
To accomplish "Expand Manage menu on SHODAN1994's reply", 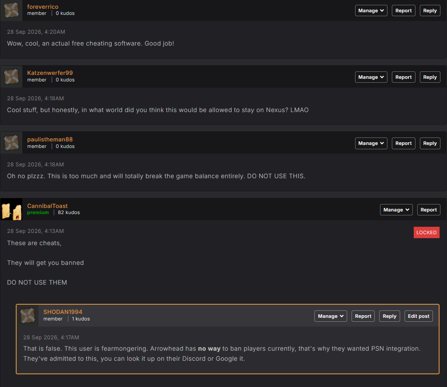I will [x=331, y=316].
